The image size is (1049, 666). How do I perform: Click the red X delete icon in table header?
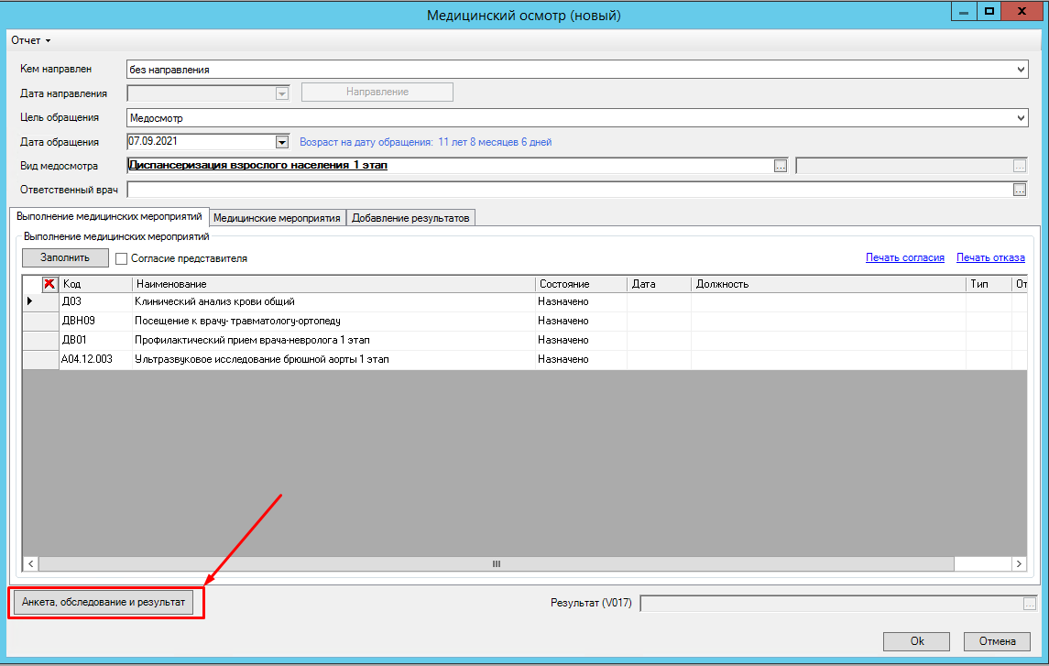pyautogui.click(x=49, y=283)
